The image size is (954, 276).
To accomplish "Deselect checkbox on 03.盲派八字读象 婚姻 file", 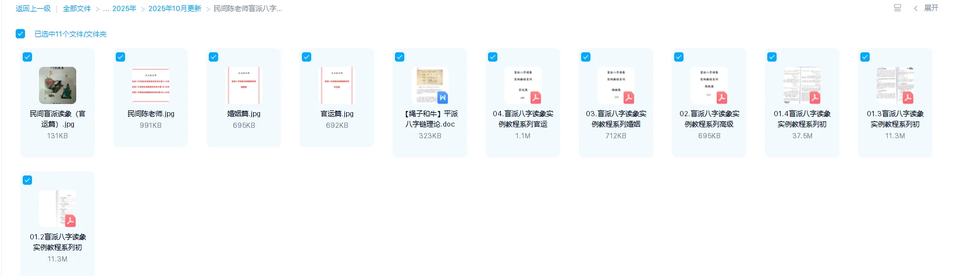I will pos(586,57).
